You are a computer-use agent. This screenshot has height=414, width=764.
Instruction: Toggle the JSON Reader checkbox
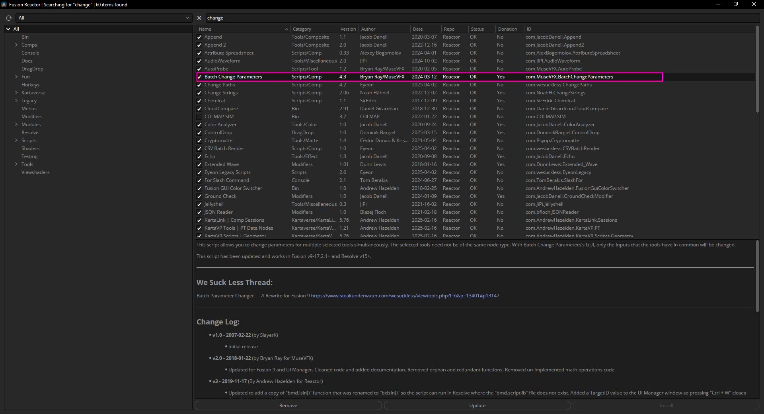199,212
